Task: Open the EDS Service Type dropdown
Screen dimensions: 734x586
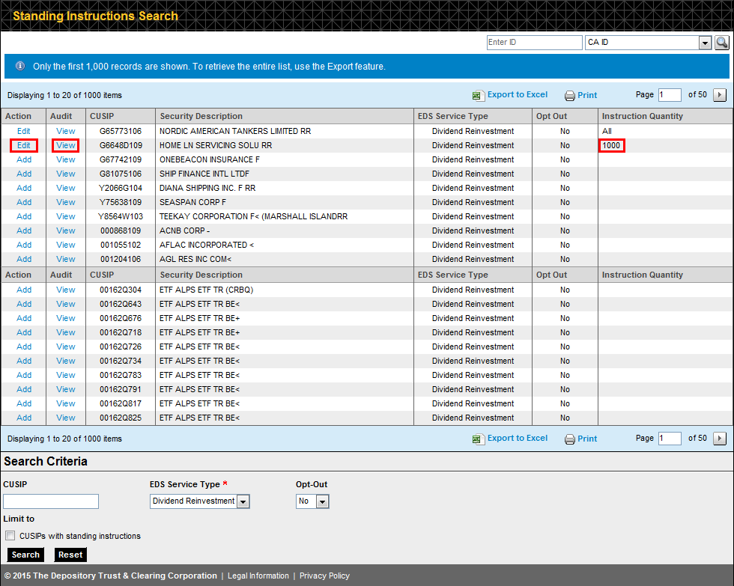Action: [243, 501]
